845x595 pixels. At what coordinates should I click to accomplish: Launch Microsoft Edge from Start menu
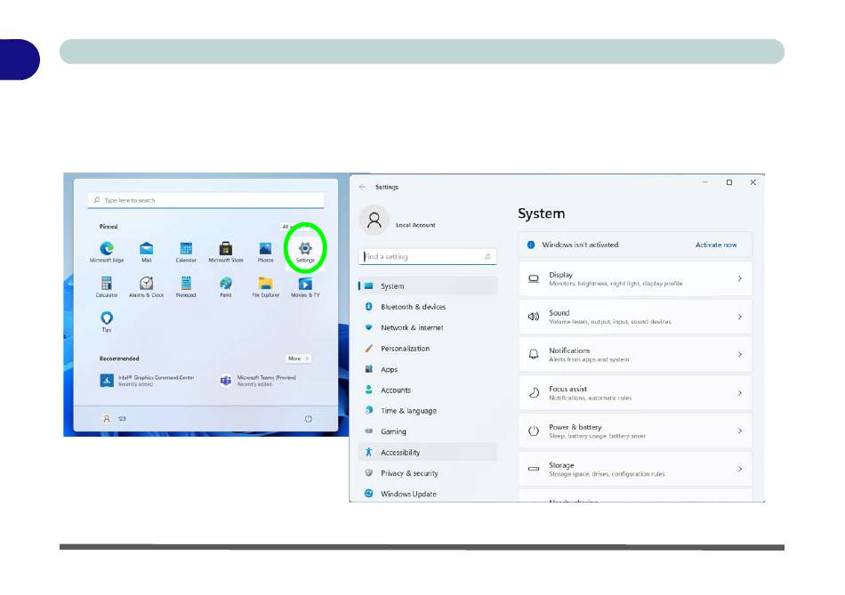click(107, 250)
